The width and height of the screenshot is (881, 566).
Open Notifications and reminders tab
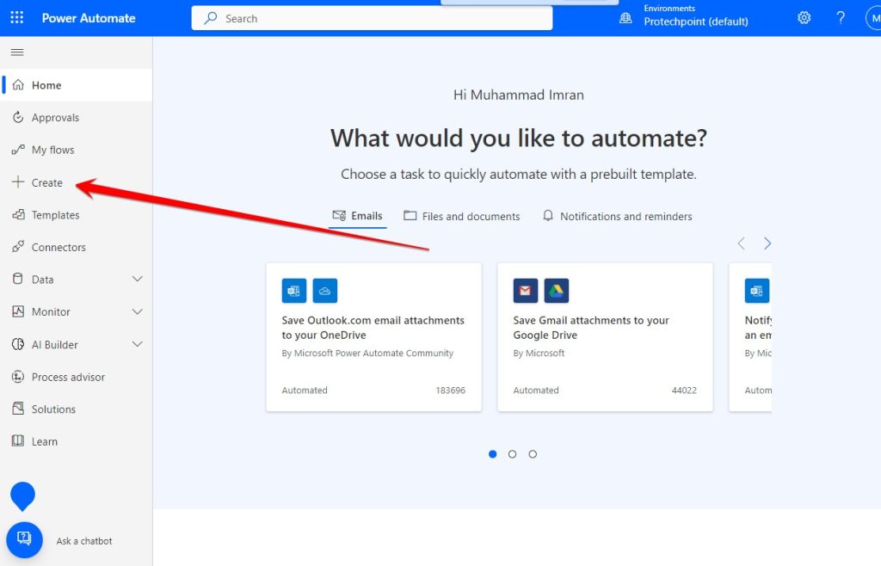(x=617, y=216)
